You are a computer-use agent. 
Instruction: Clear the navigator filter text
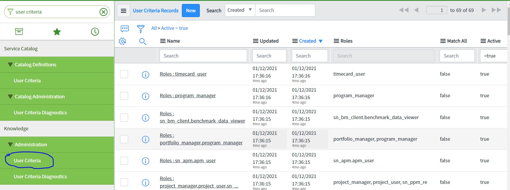click(103, 12)
